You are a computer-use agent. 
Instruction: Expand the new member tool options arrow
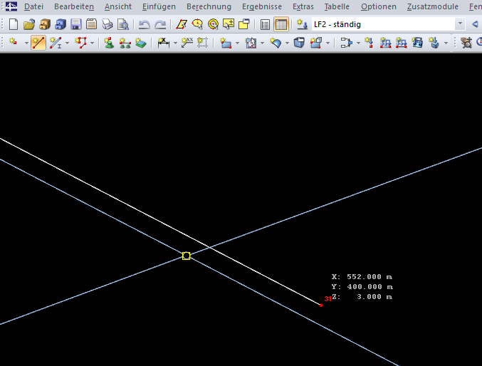click(67, 43)
